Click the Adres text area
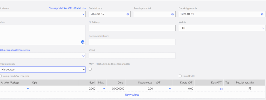The width and height of the screenshot is (266, 100). pos(43,35)
